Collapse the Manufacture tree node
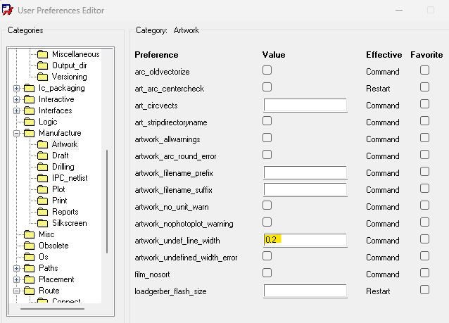Image resolution: width=449 pixels, height=323 pixels. click(x=16, y=133)
